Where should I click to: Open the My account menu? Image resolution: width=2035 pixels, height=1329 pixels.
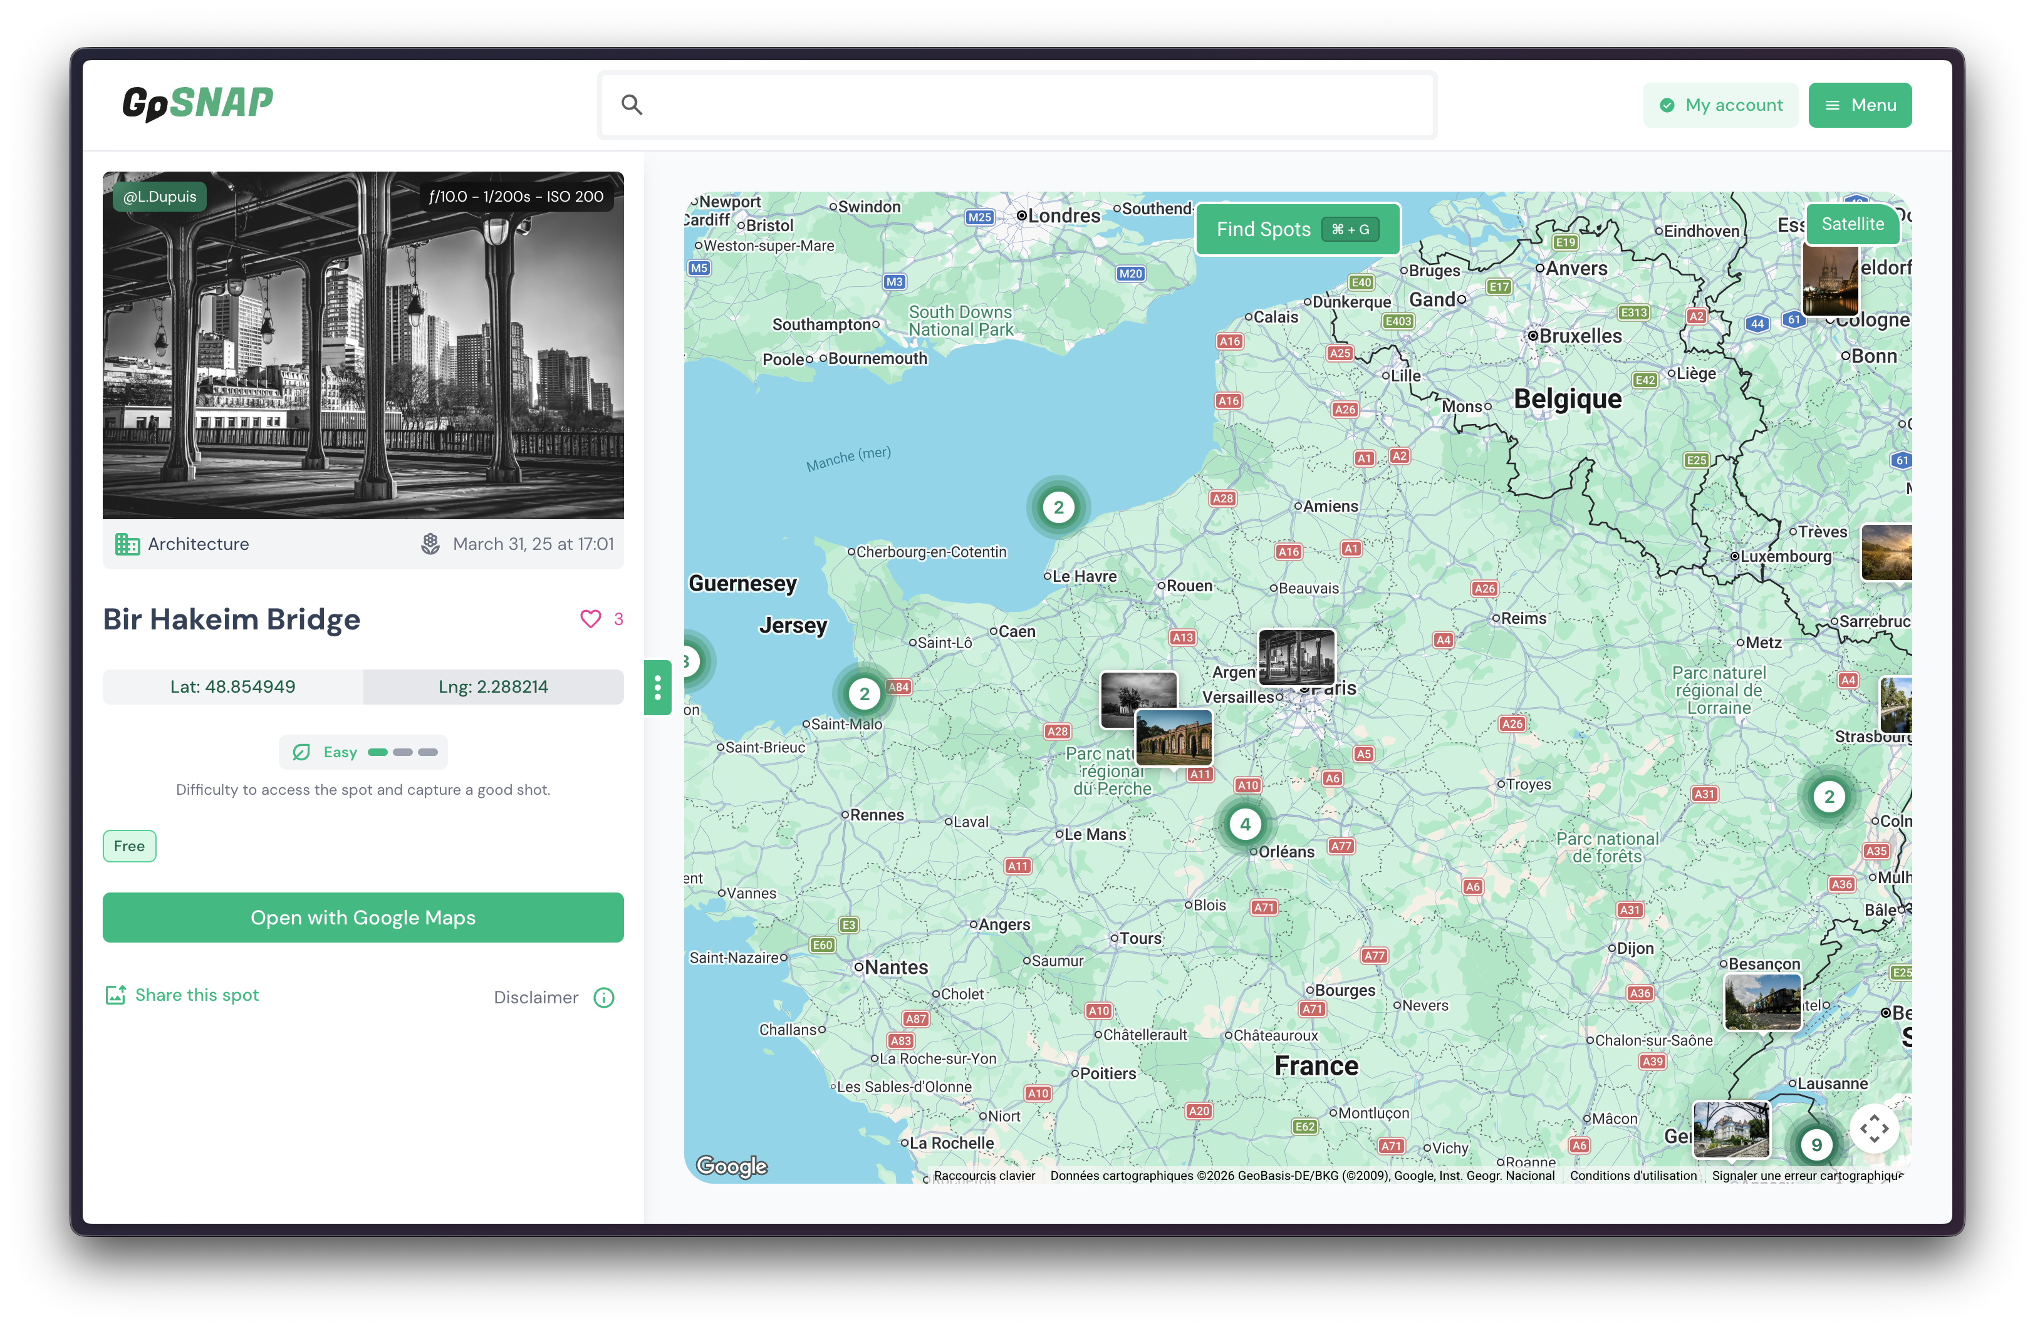pos(1720,104)
